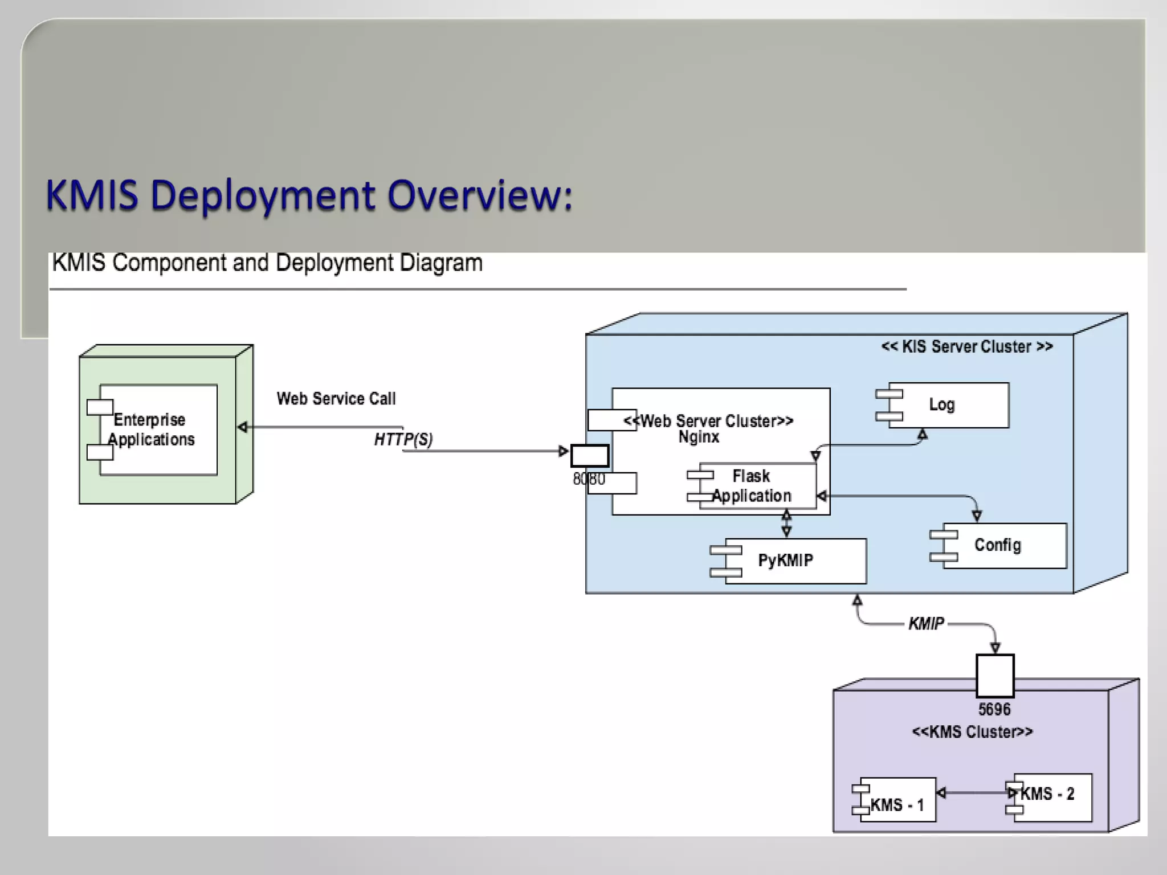The width and height of the screenshot is (1167, 875).
Task: Click the port 8080 square
Action: point(590,456)
